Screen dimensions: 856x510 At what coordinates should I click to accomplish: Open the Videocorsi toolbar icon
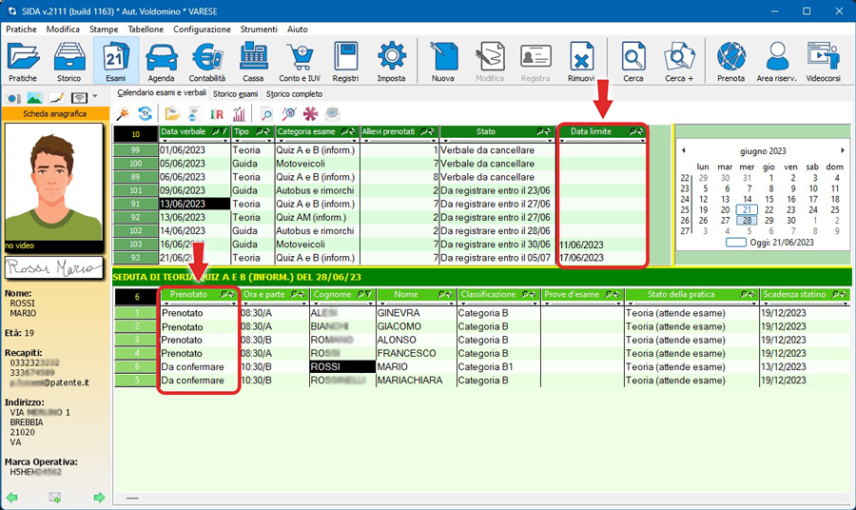tap(823, 61)
